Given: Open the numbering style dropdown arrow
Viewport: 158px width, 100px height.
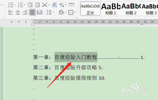Looking at the screenshot, I should pyautogui.click(x=25, y=5).
